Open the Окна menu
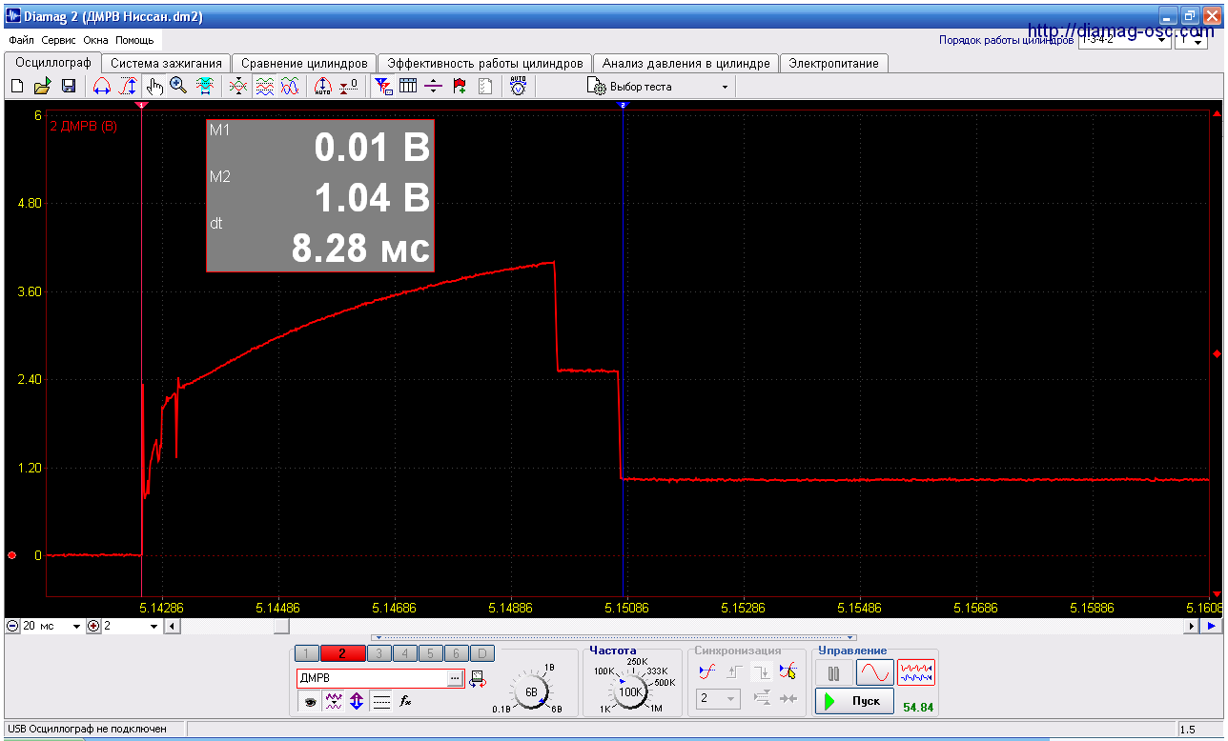 (95, 41)
